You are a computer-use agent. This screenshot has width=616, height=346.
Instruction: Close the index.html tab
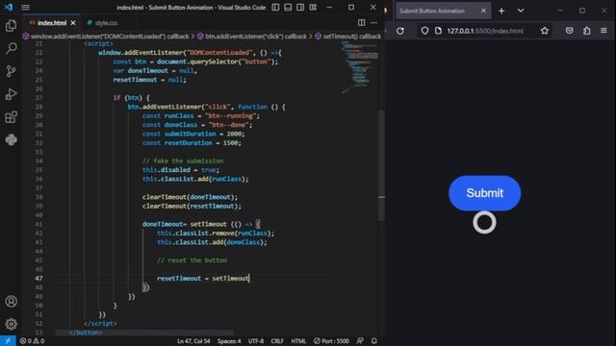click(73, 23)
